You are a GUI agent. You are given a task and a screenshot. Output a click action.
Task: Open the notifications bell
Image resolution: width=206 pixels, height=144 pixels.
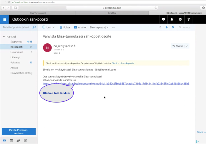pyautogui.click(x=172, y=20)
